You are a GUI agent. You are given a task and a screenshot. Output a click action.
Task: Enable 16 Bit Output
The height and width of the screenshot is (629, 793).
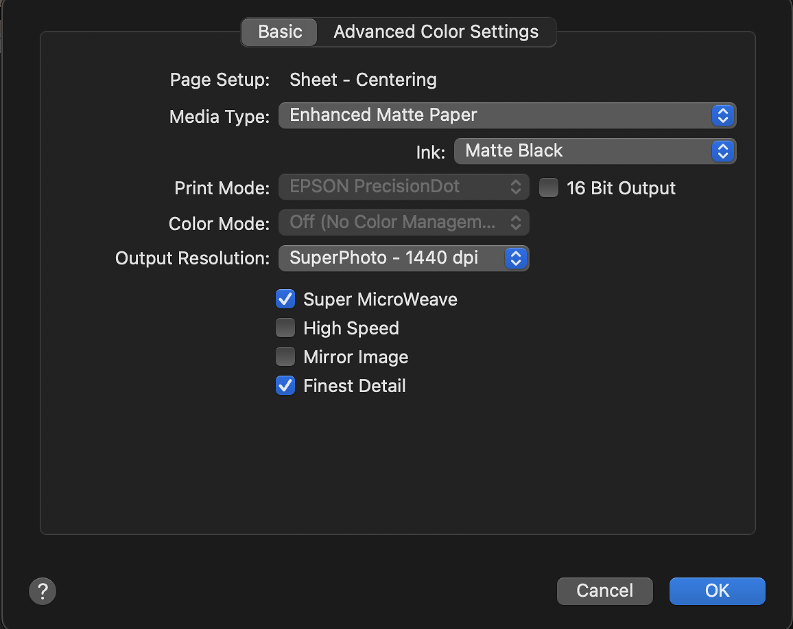tap(548, 187)
